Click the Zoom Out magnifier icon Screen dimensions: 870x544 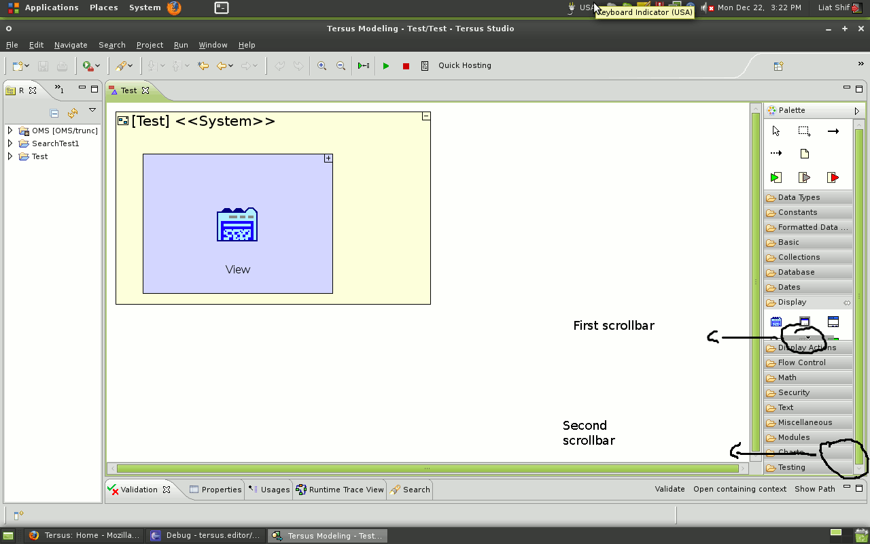pos(341,66)
